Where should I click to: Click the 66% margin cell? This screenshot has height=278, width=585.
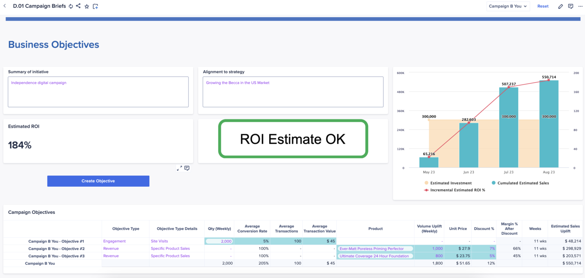tap(509, 248)
